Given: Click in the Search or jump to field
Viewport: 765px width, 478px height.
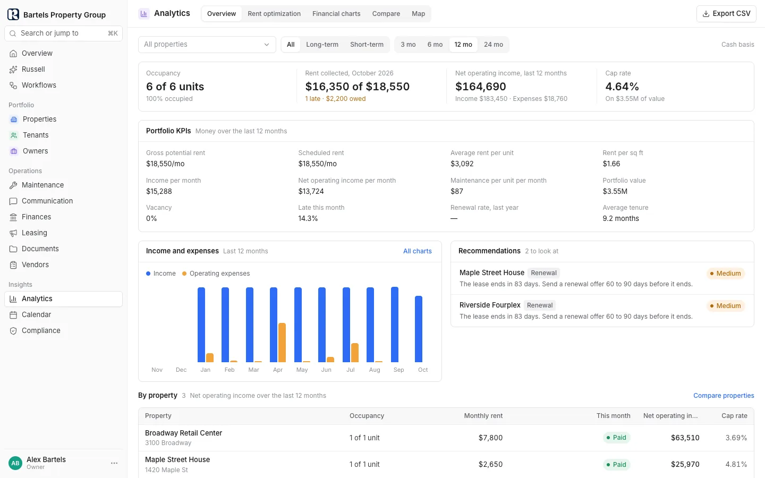Looking at the screenshot, I should click(x=64, y=33).
